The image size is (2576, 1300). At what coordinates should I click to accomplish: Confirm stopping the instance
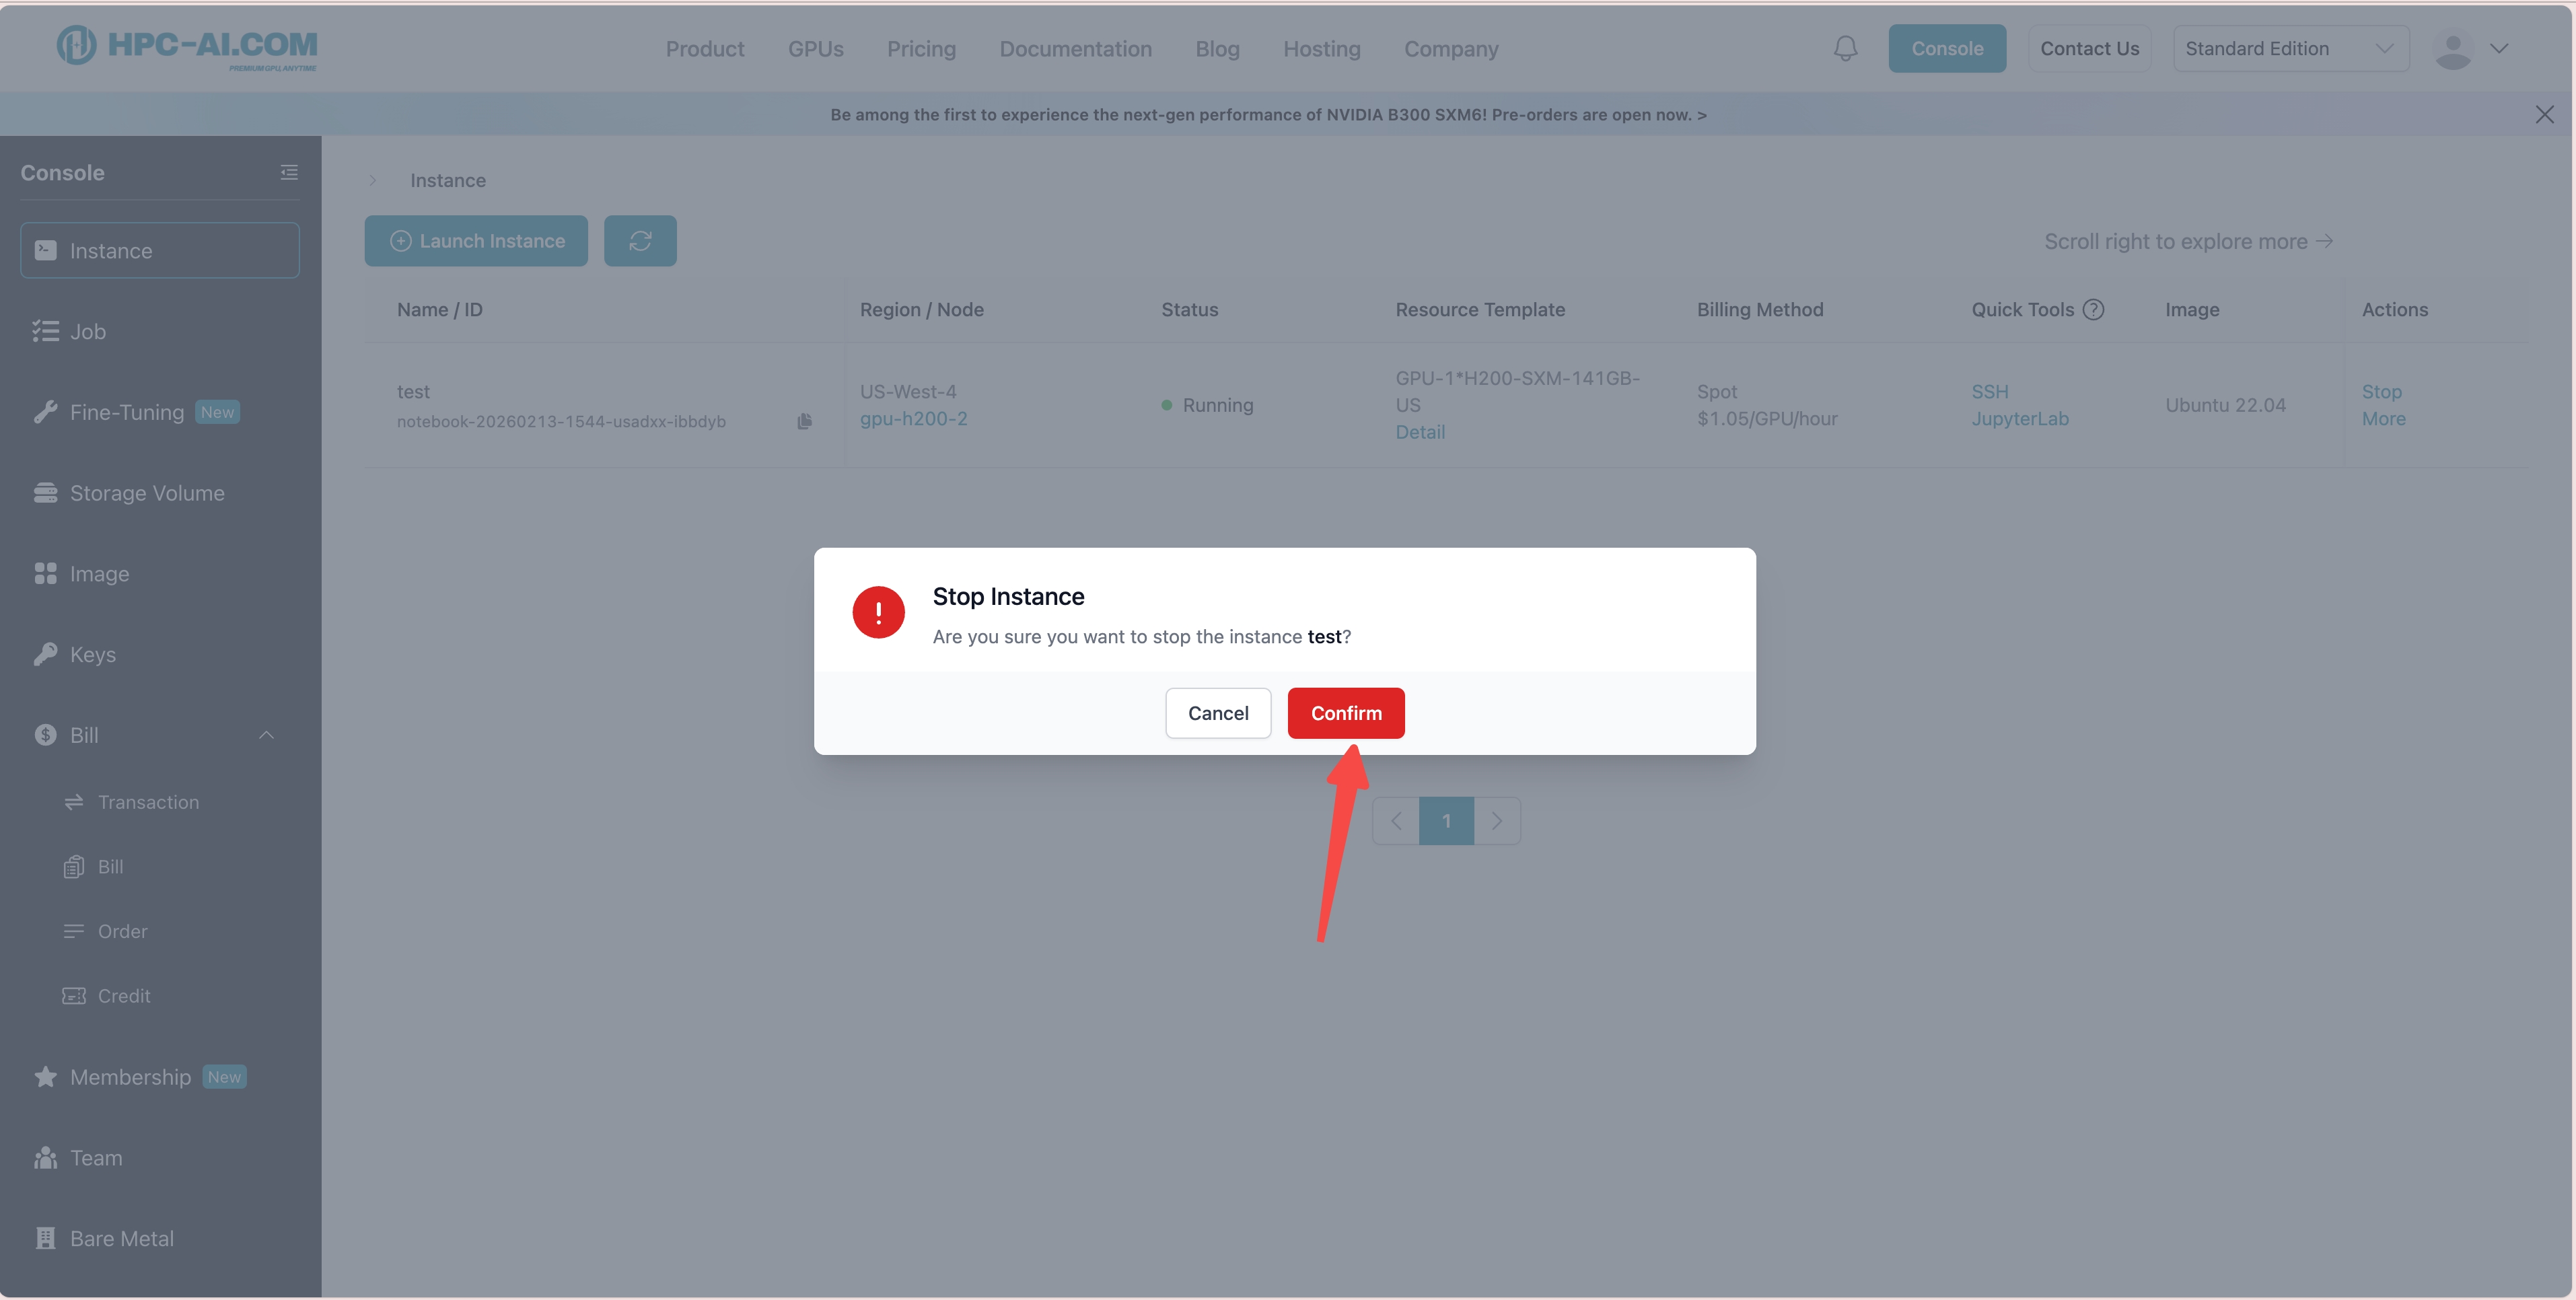1345,713
